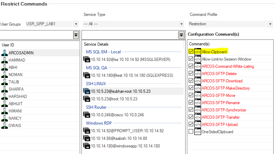Click the code icon next to ARCOS-SFTP-Upload

[198, 125]
